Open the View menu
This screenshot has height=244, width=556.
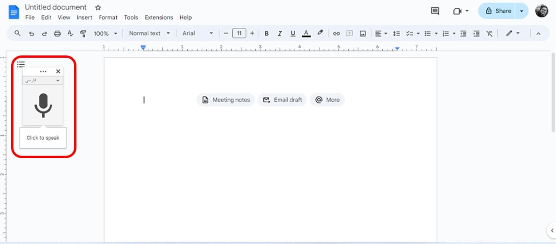pyautogui.click(x=64, y=17)
